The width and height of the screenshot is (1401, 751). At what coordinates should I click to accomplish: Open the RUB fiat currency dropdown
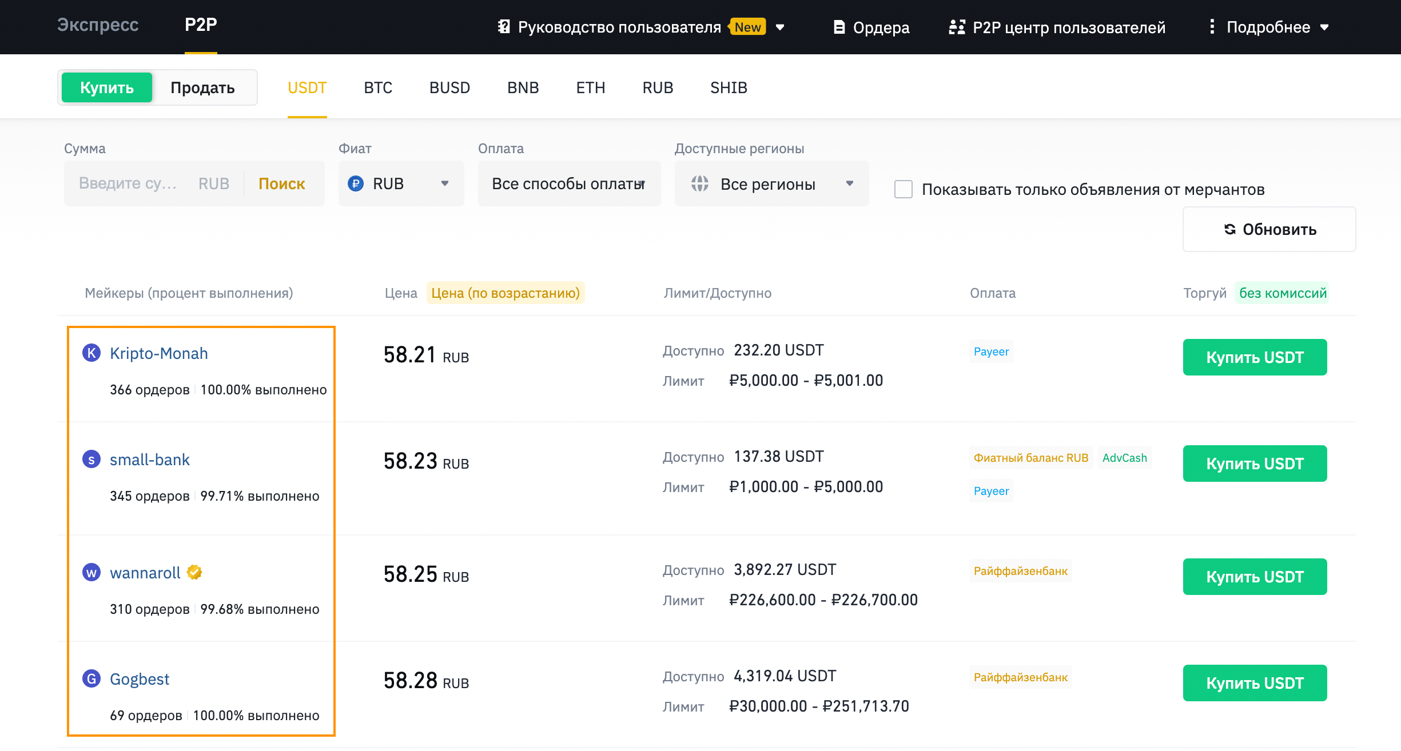pos(400,183)
